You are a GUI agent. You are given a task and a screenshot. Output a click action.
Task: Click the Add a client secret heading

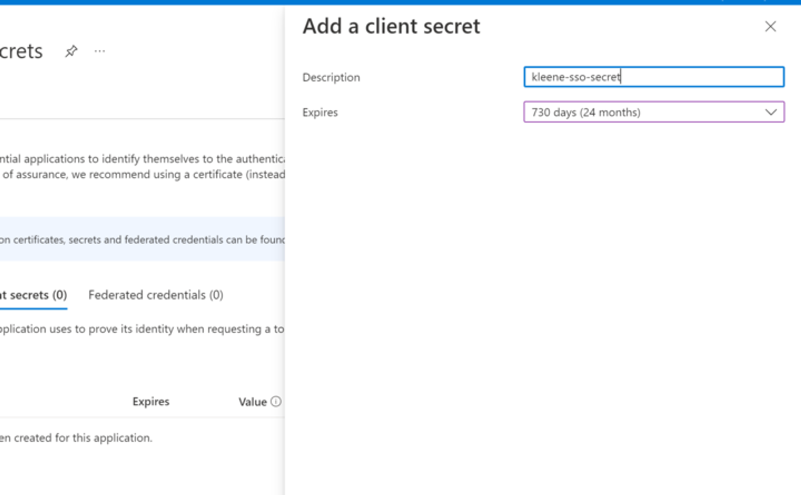point(391,27)
